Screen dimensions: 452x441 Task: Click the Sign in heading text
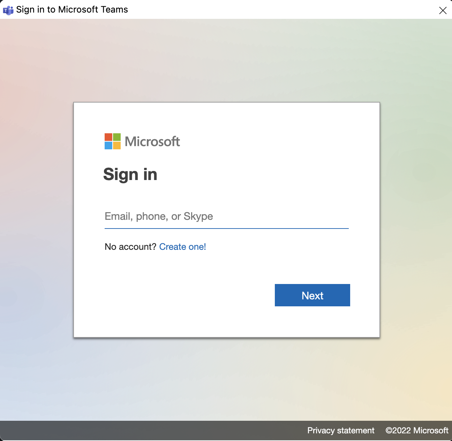(130, 174)
